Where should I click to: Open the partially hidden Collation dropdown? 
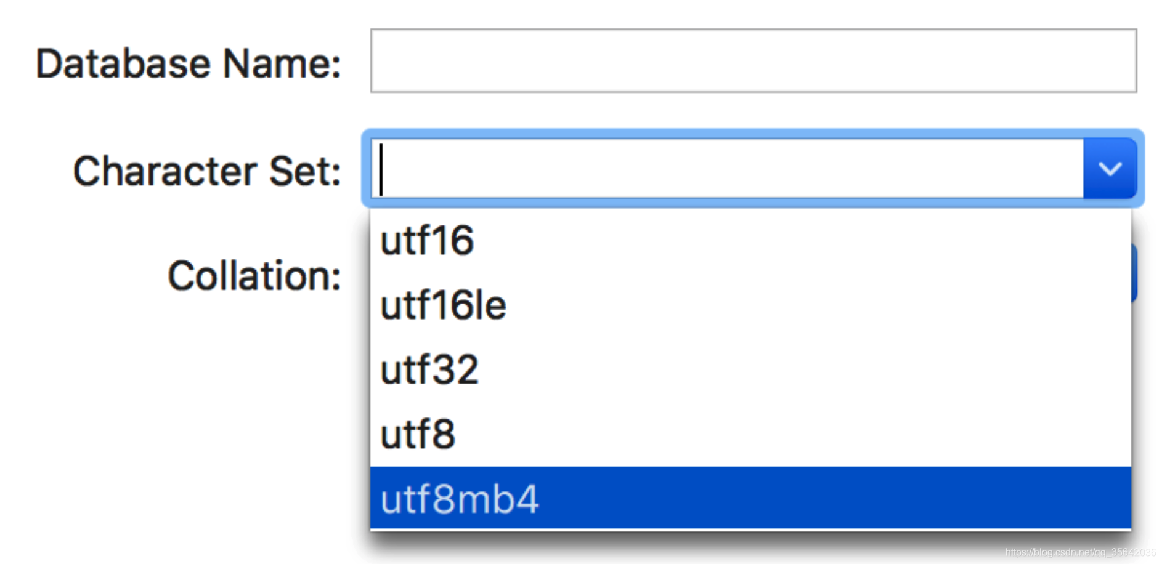[1134, 273]
